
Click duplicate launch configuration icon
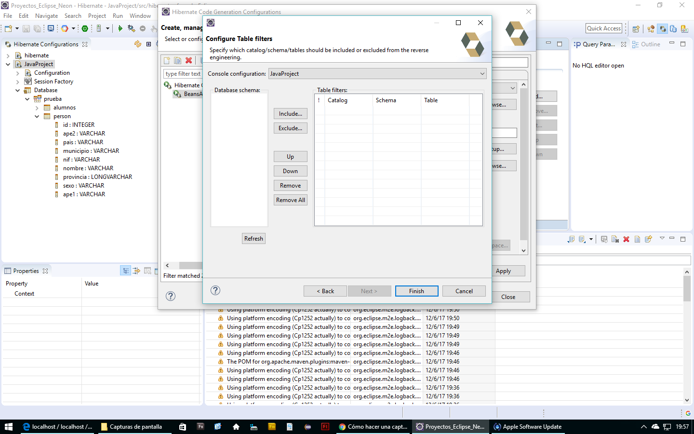[x=177, y=60]
